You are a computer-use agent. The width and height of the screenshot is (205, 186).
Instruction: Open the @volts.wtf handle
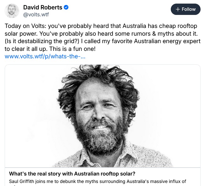click(x=36, y=14)
